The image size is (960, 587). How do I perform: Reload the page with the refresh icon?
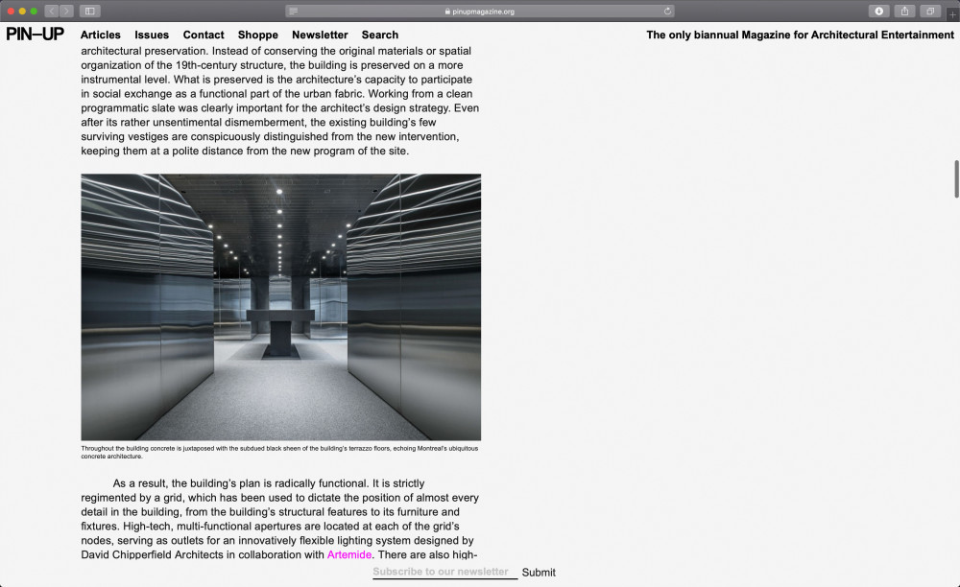coord(667,11)
